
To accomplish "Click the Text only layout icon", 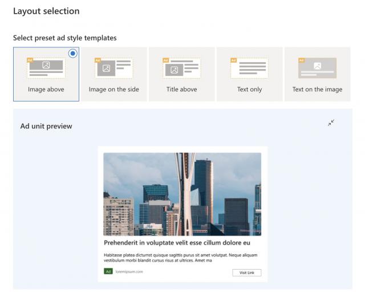I will 249,68.
